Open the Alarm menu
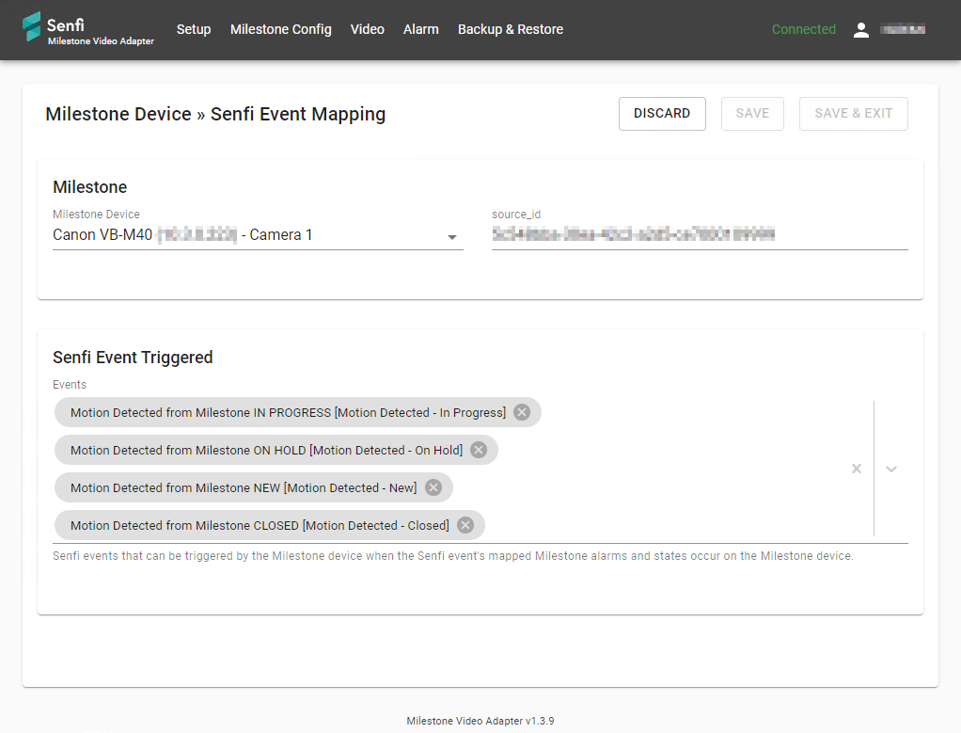The height and width of the screenshot is (733, 961). pos(421,29)
